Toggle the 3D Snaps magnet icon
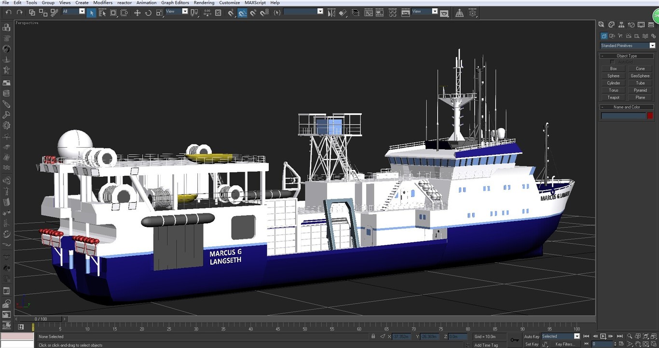The width and height of the screenshot is (659, 348). [231, 13]
